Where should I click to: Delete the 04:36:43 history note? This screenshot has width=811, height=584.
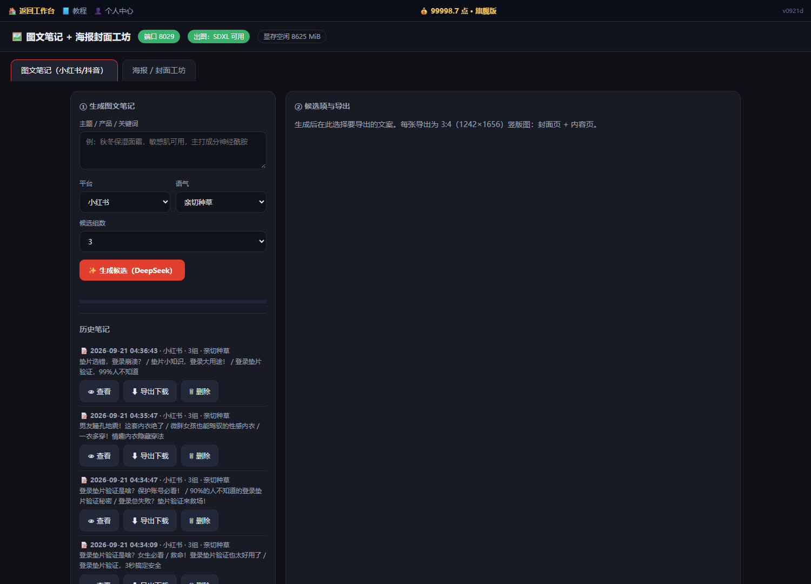(200, 391)
